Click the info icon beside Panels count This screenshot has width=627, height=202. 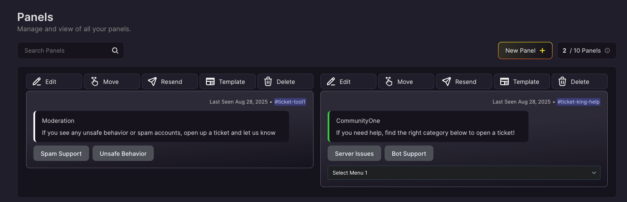point(607,50)
